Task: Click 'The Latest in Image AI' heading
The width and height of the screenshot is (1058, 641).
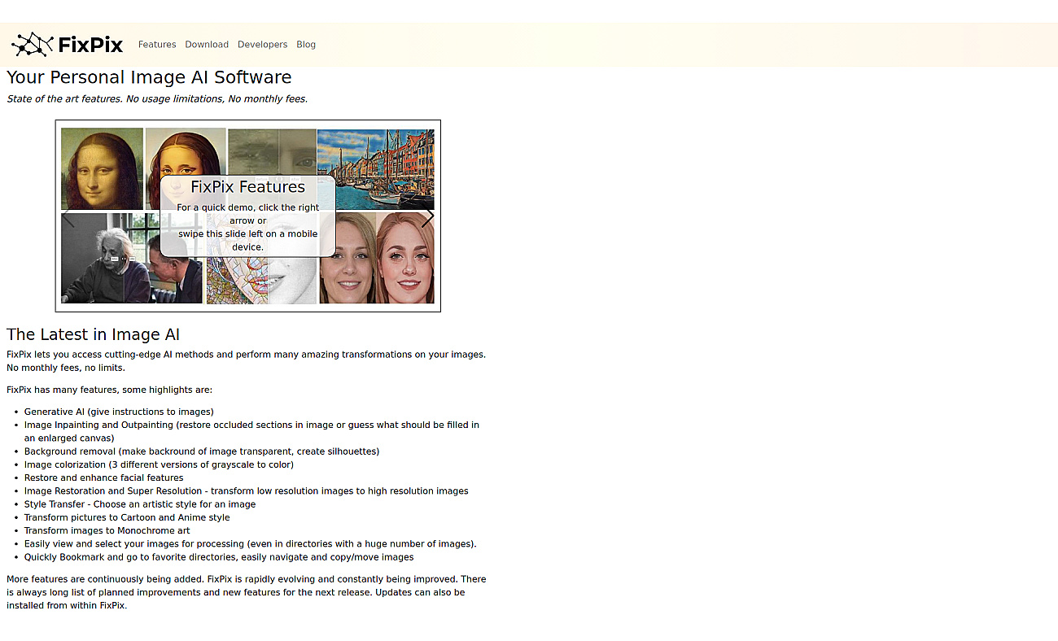Action: (x=93, y=334)
